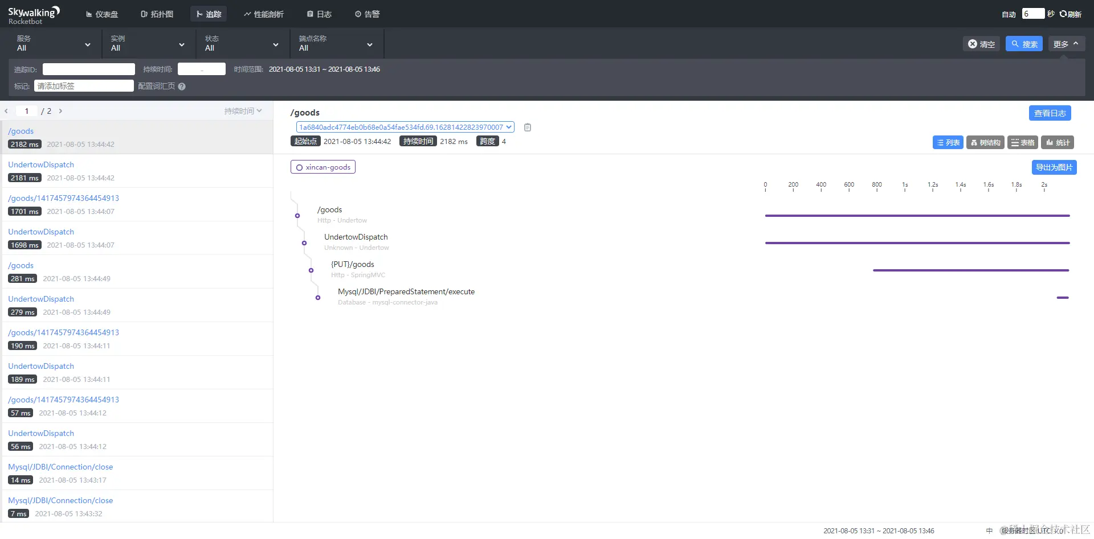Viewport: 1094px width, 539px height.
Task: Click the 导出为图片 export image button
Action: (x=1054, y=167)
